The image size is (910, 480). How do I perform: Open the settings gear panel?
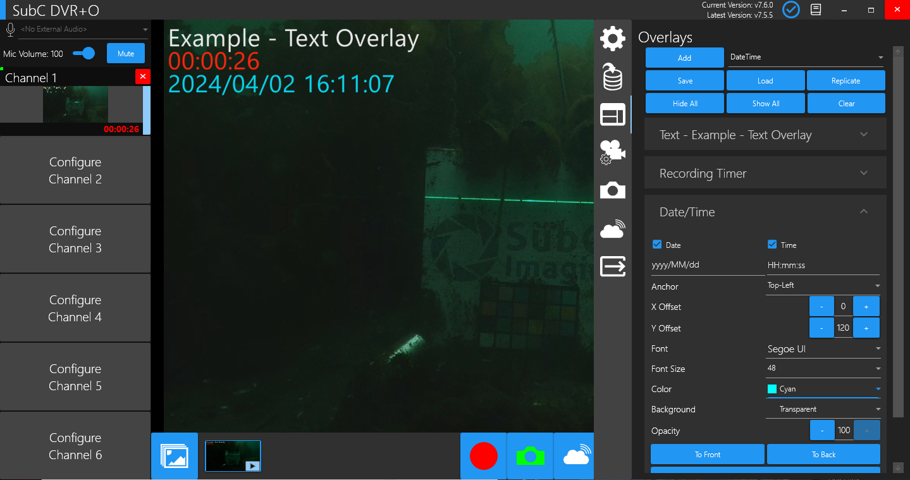click(x=612, y=39)
